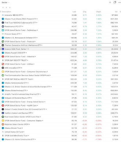The image size is (121, 142).
Task: Open the three-dots more menu
Action: coord(120,3)
